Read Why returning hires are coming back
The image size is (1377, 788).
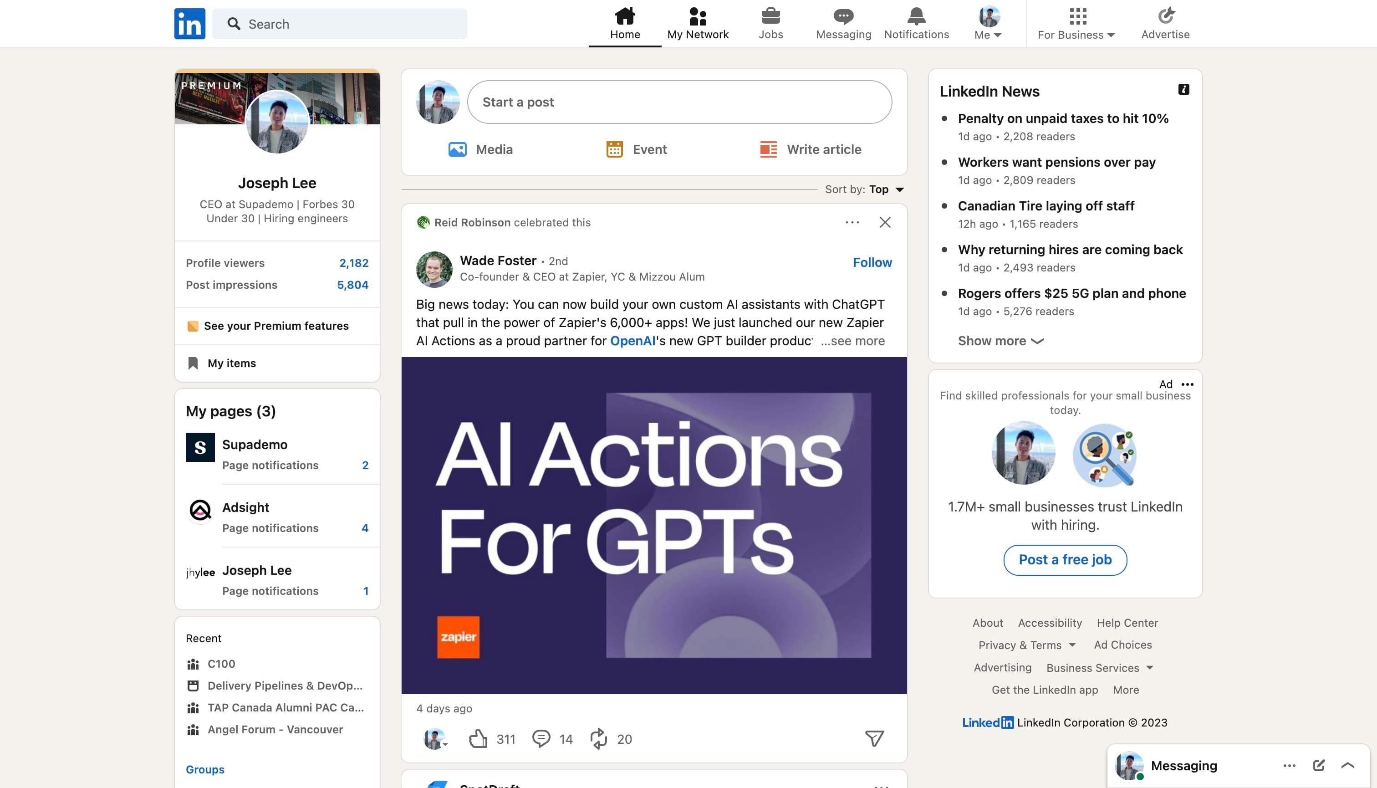[1070, 250]
